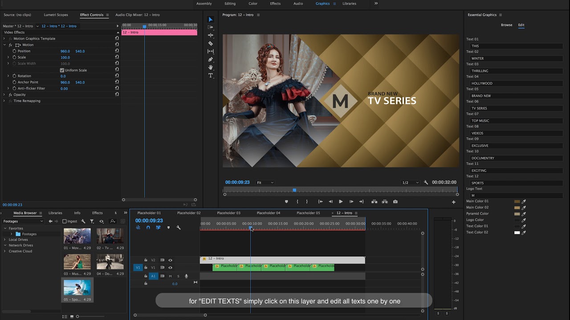The width and height of the screenshot is (570, 320).
Task: Open timeline display settings wrench
Action: pos(179,228)
